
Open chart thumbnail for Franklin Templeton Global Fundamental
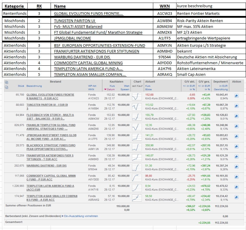coord(137,127)
